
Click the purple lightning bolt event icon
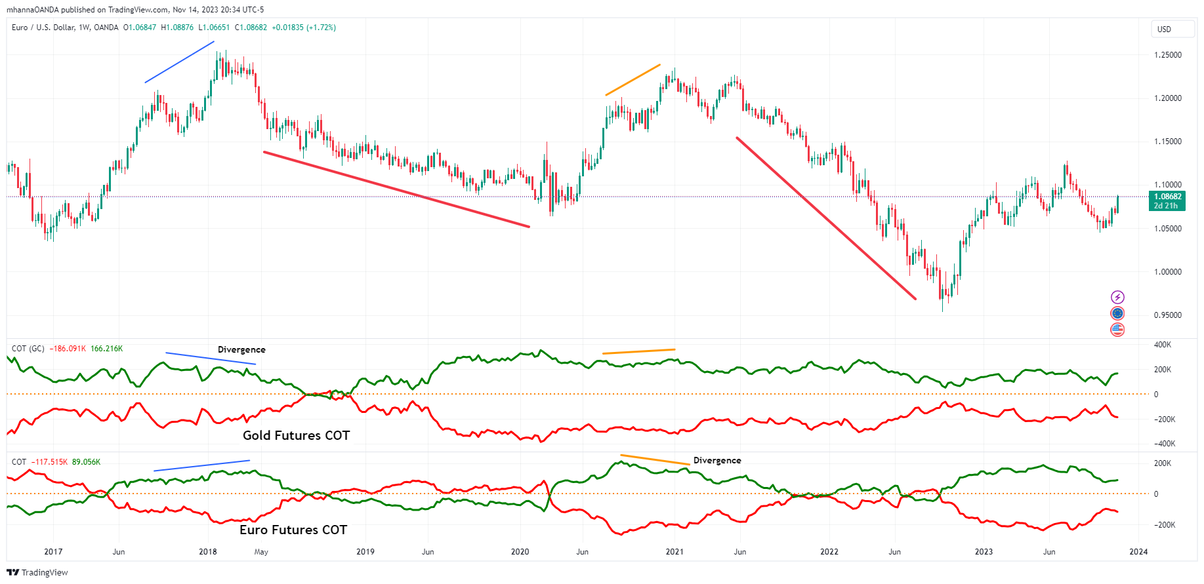click(1117, 297)
